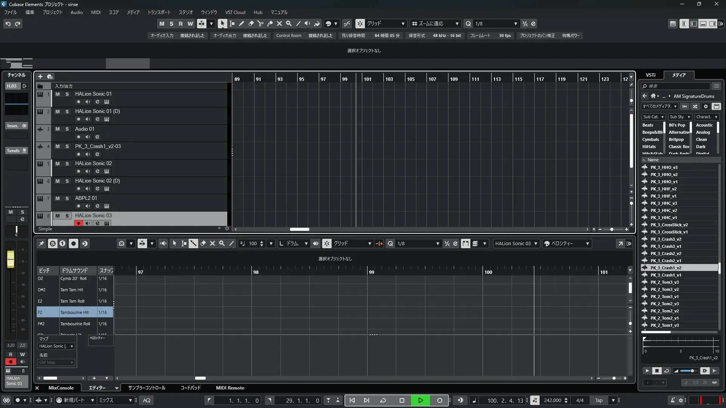Click the Undo arrow icon

(8, 24)
